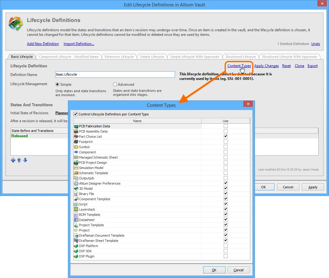Viewport: 329px width, 278px height.
Task: Click the Part Choice List icon
Action: pyautogui.click(x=76, y=137)
